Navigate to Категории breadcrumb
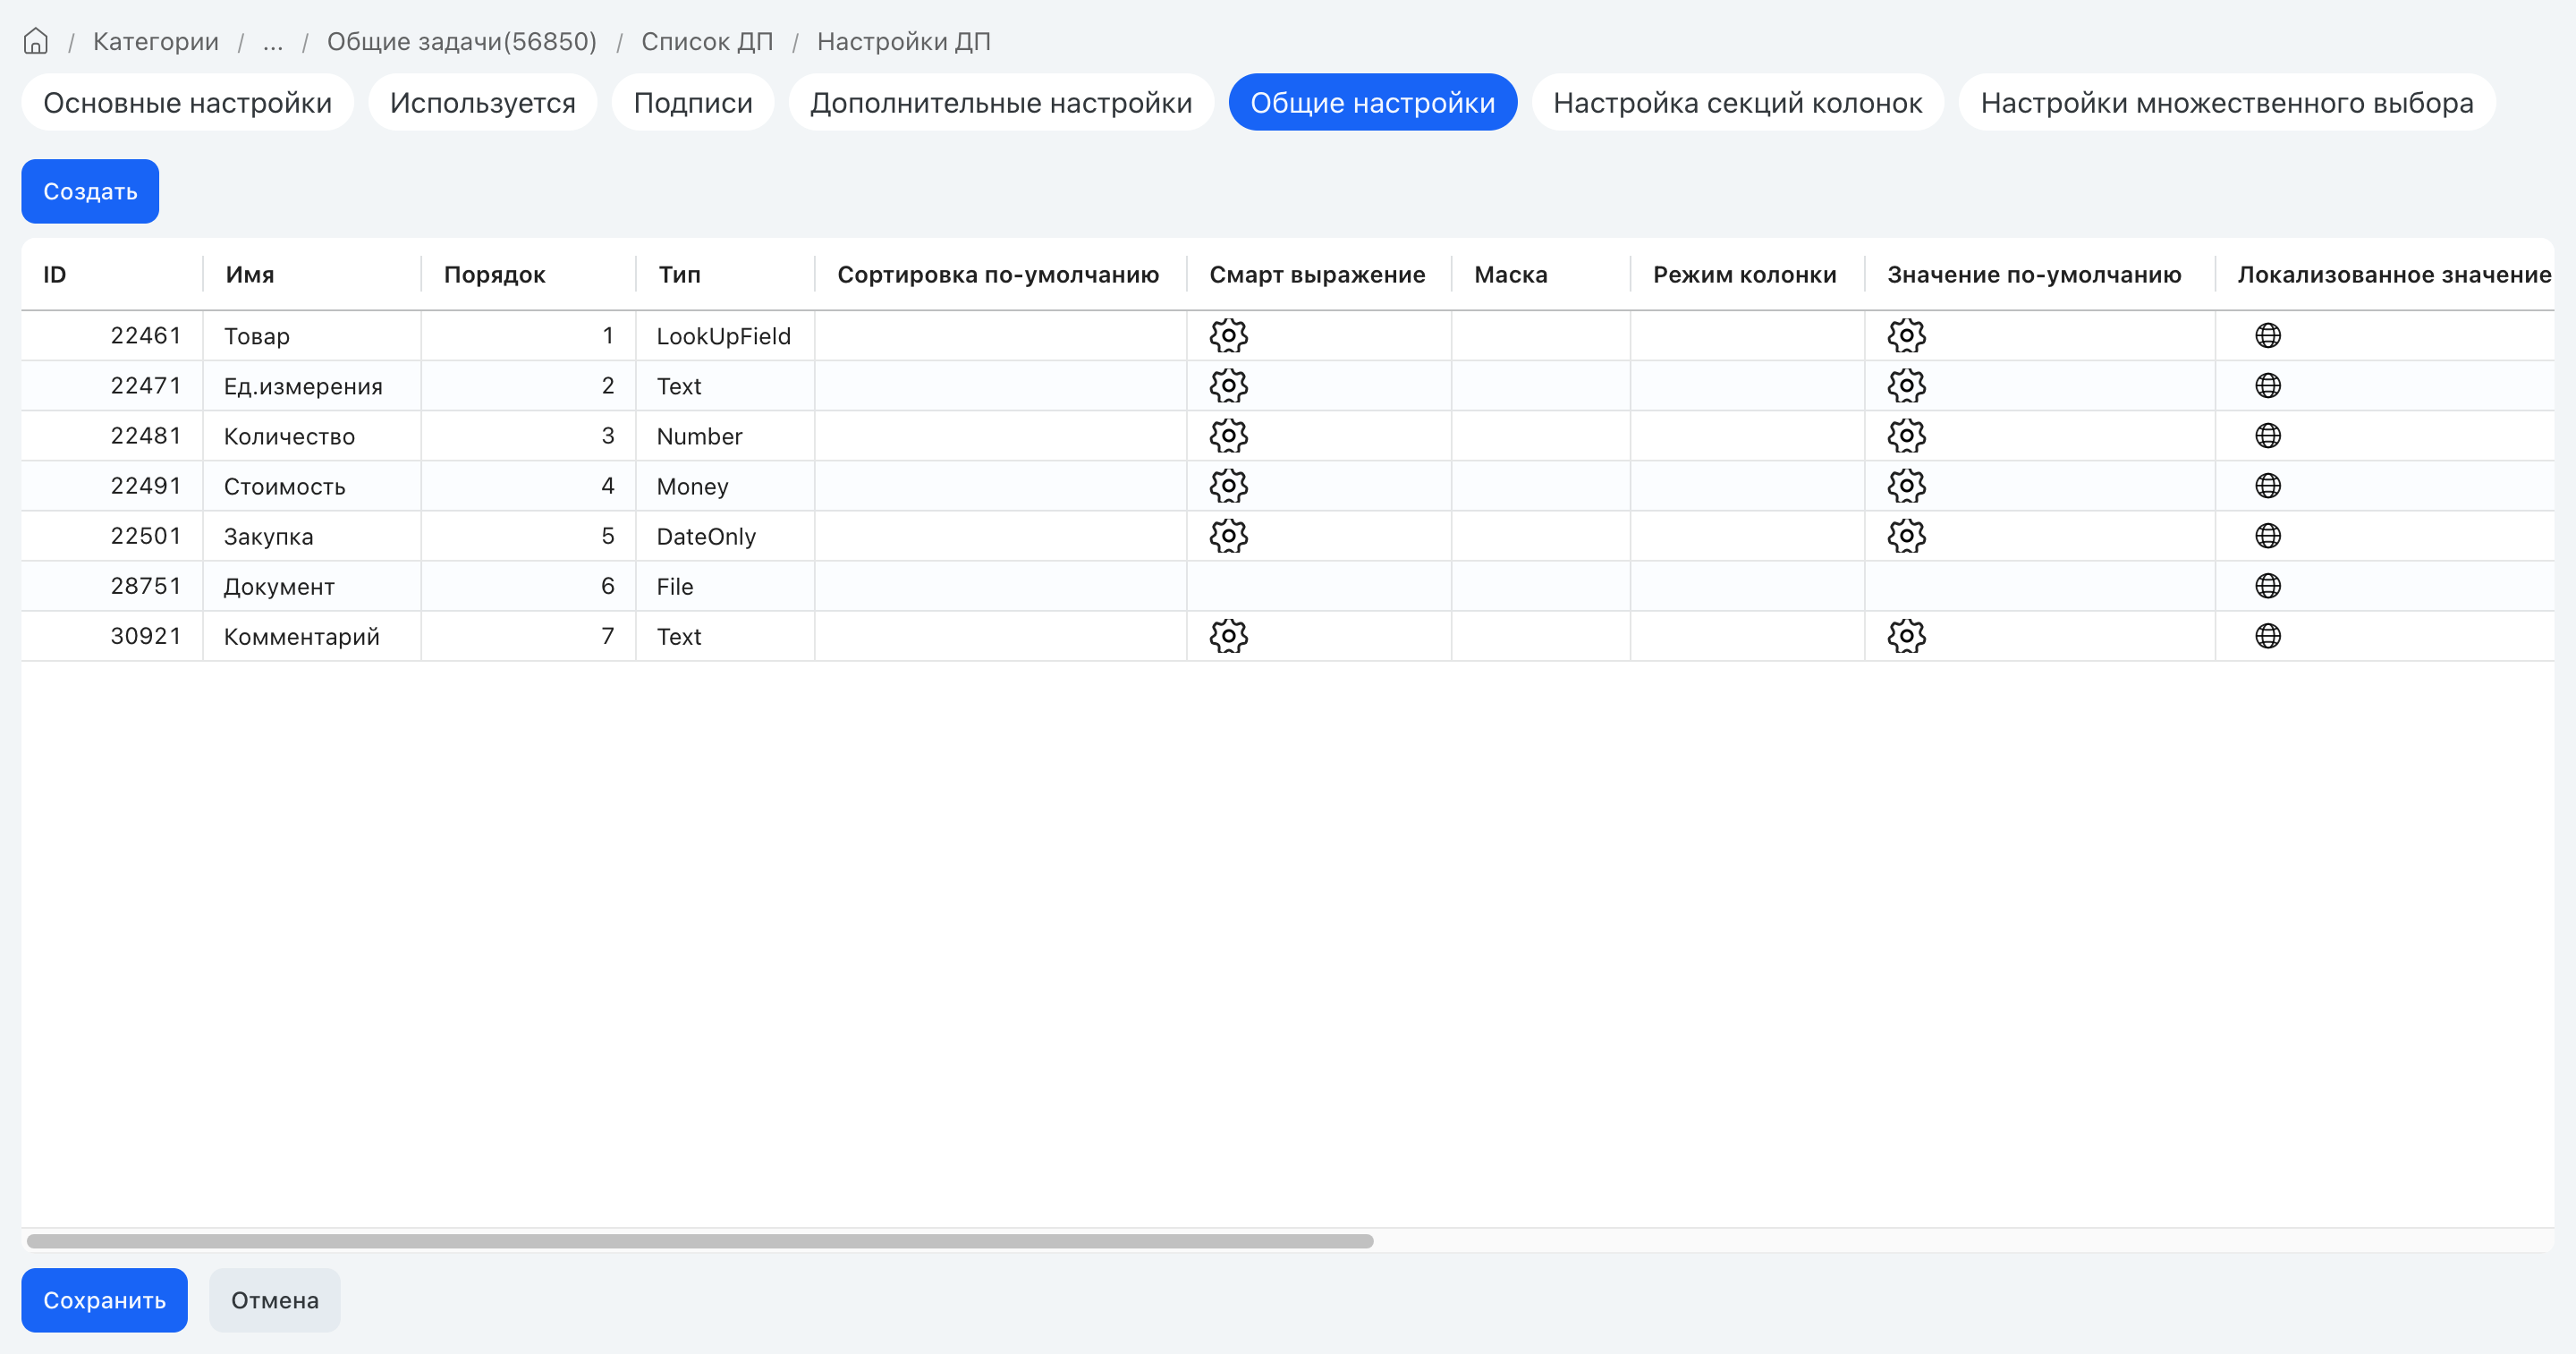 pyautogui.click(x=156, y=41)
